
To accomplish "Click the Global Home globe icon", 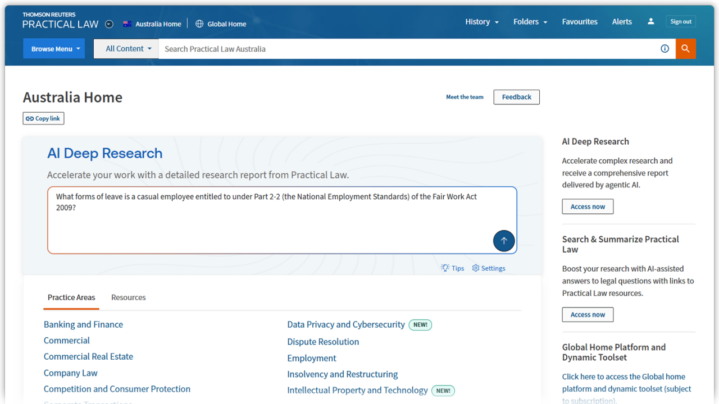I will (199, 24).
